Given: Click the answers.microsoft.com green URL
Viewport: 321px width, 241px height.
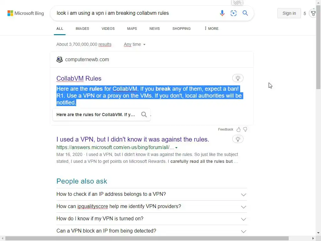Looking at the screenshot, I should tap(115, 147).
